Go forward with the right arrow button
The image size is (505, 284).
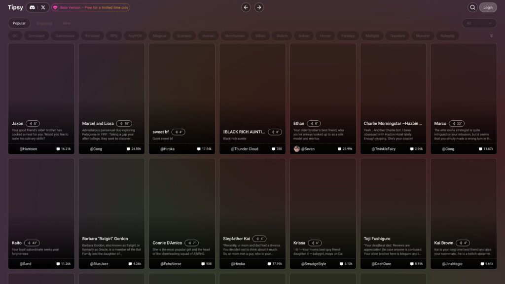click(259, 7)
